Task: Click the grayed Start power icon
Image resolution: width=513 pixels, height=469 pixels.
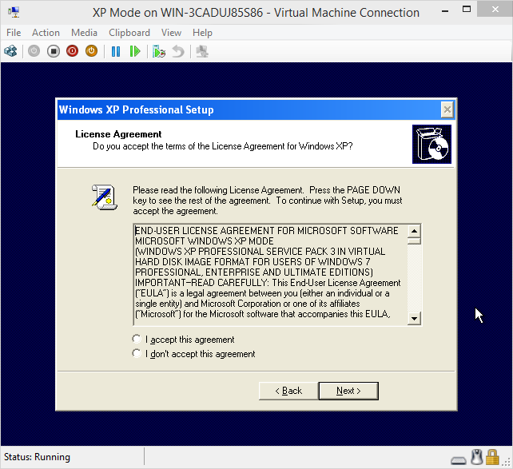Action: point(34,51)
